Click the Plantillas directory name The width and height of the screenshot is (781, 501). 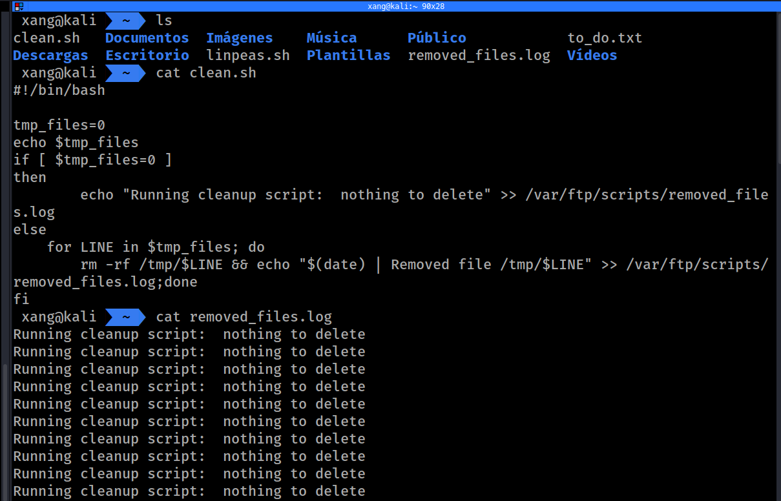click(x=348, y=56)
